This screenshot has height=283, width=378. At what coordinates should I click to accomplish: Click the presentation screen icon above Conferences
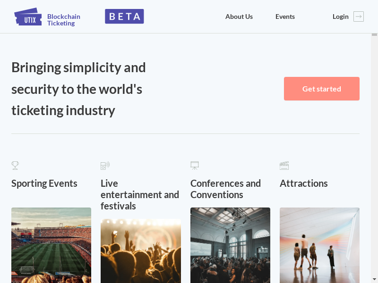pyautogui.click(x=195, y=166)
